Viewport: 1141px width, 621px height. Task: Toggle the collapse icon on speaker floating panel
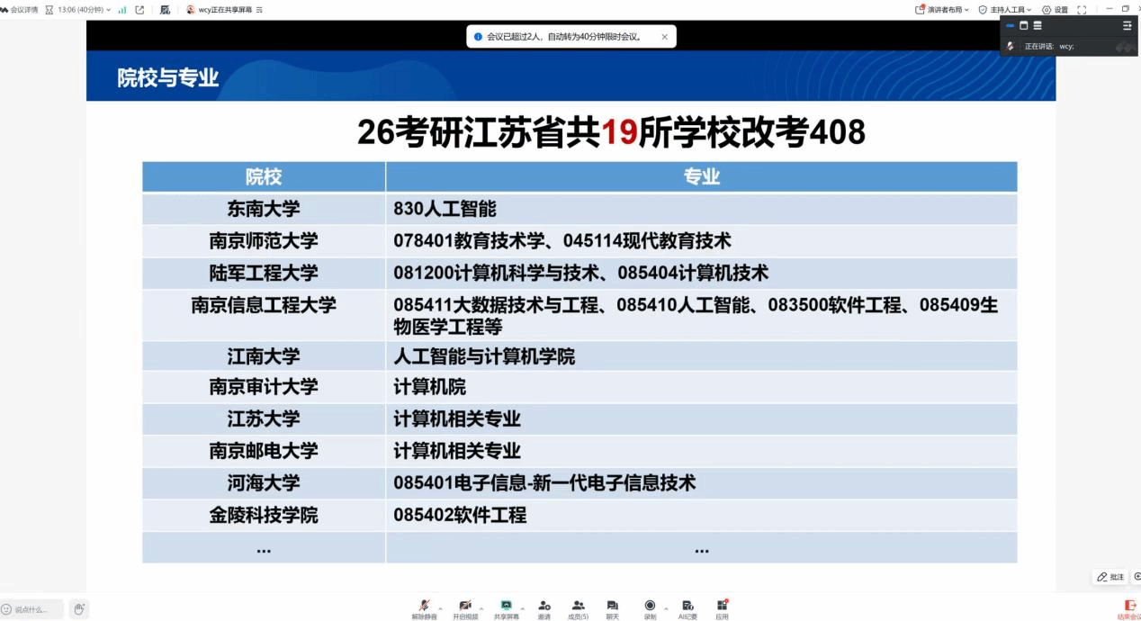1128,26
